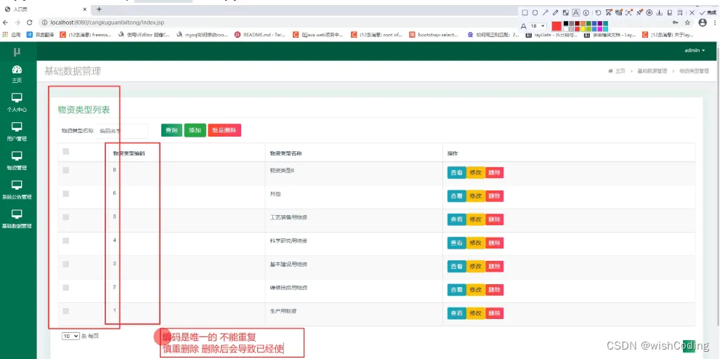Viewport: 720px width, 359px height.
Task: Open 物资管理 in the sidebar
Action: [17, 161]
